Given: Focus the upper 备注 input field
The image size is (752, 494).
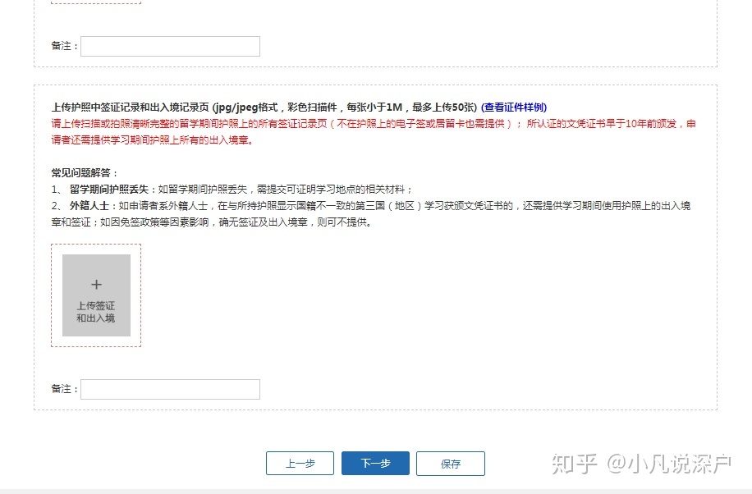Looking at the screenshot, I should coord(170,46).
